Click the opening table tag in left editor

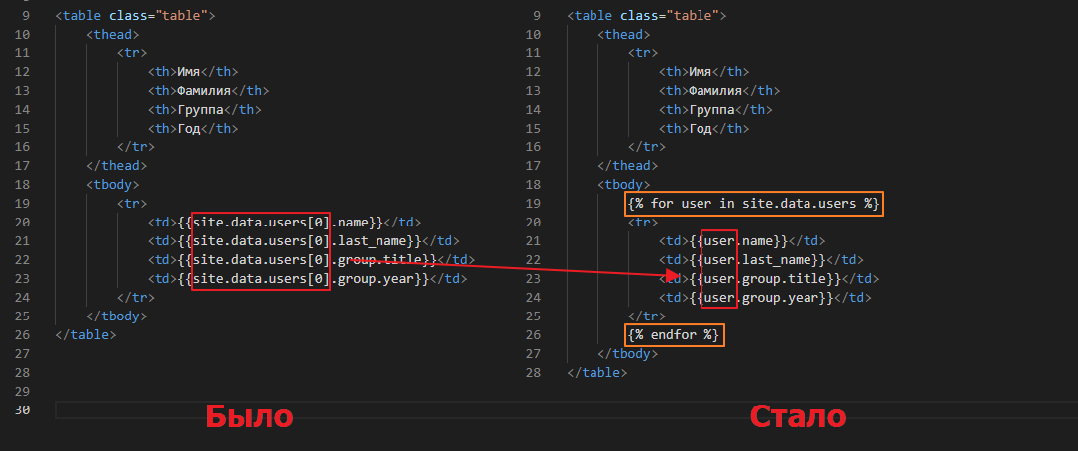136,16
